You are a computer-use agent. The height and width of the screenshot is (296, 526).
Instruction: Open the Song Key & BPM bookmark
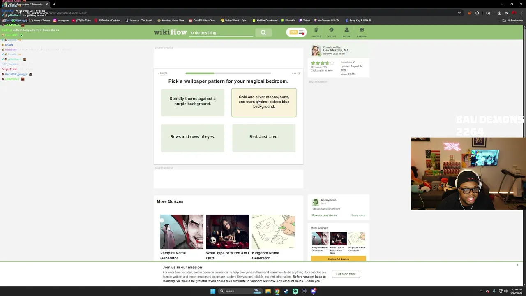pyautogui.click(x=359, y=21)
